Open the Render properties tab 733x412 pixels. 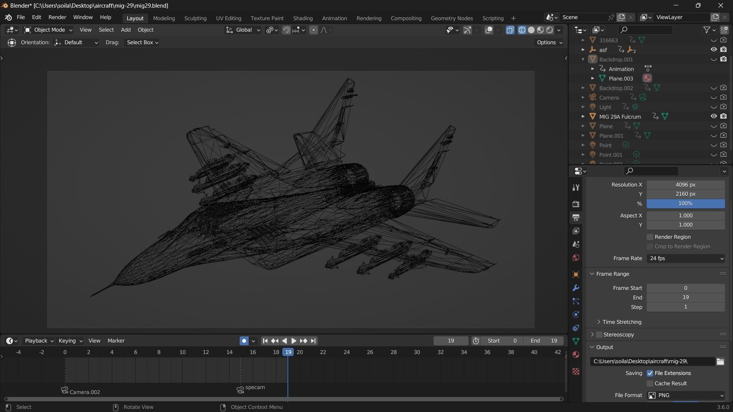click(576, 204)
